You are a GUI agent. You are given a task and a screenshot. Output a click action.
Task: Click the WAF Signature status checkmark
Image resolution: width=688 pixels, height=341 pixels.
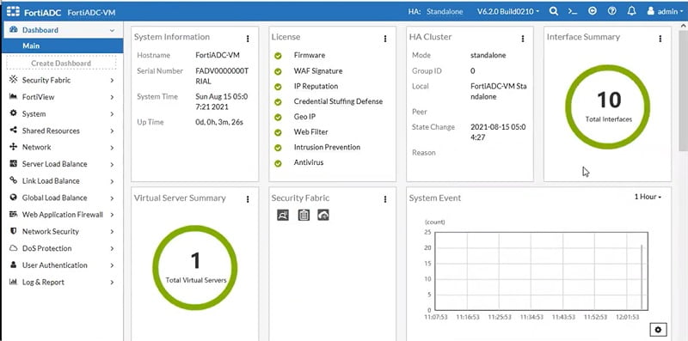(278, 71)
